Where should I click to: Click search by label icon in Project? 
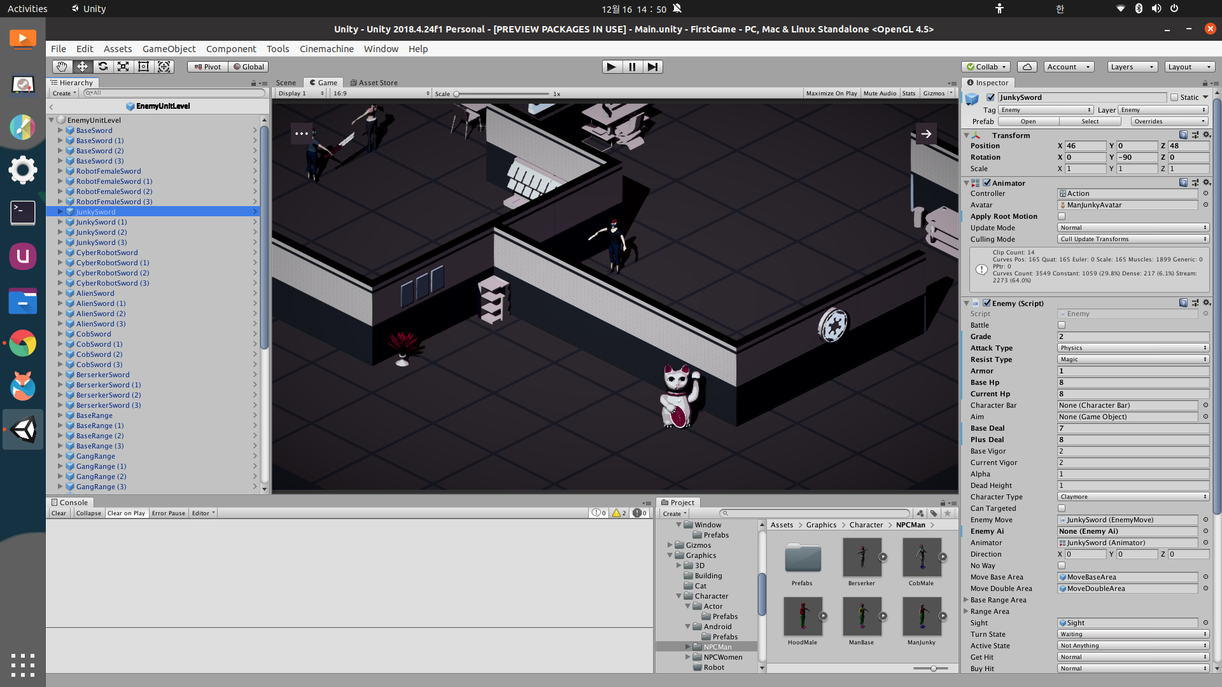pos(934,513)
